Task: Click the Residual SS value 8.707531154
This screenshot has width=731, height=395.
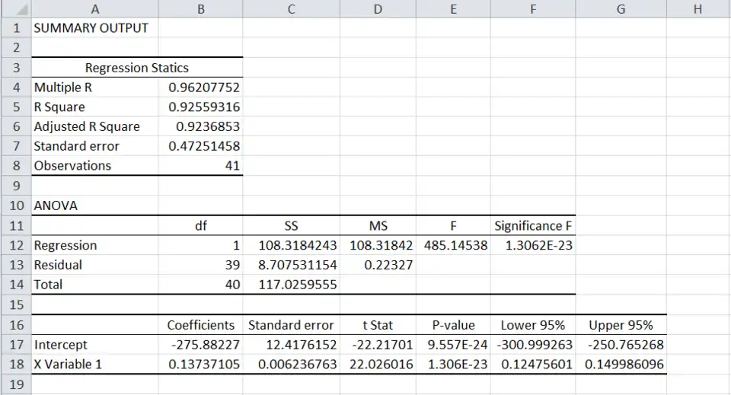Action: pyautogui.click(x=291, y=266)
